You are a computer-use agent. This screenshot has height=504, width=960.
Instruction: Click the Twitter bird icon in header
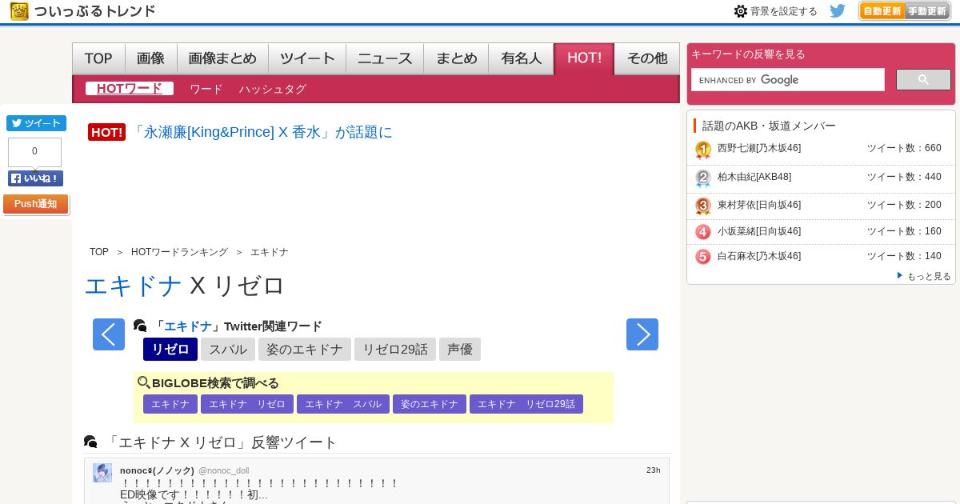click(838, 11)
